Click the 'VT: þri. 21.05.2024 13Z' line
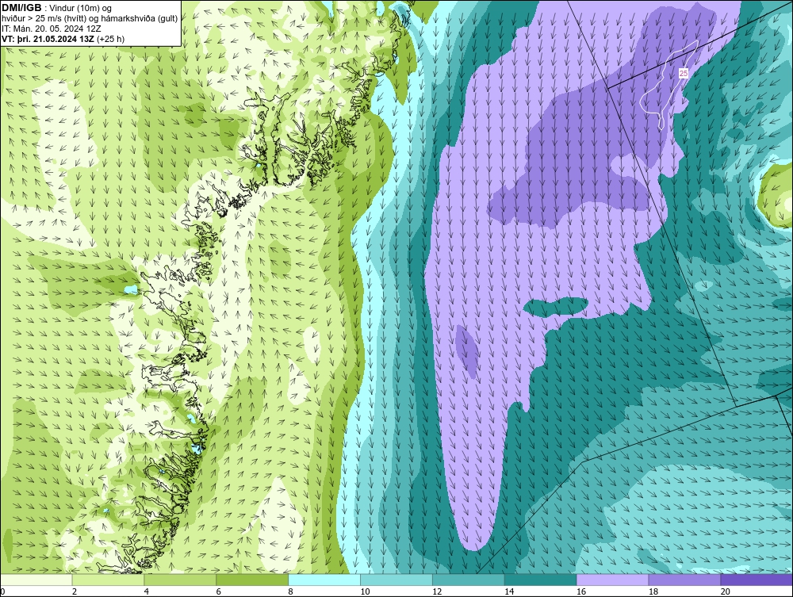The width and height of the screenshot is (793, 597). (x=63, y=39)
